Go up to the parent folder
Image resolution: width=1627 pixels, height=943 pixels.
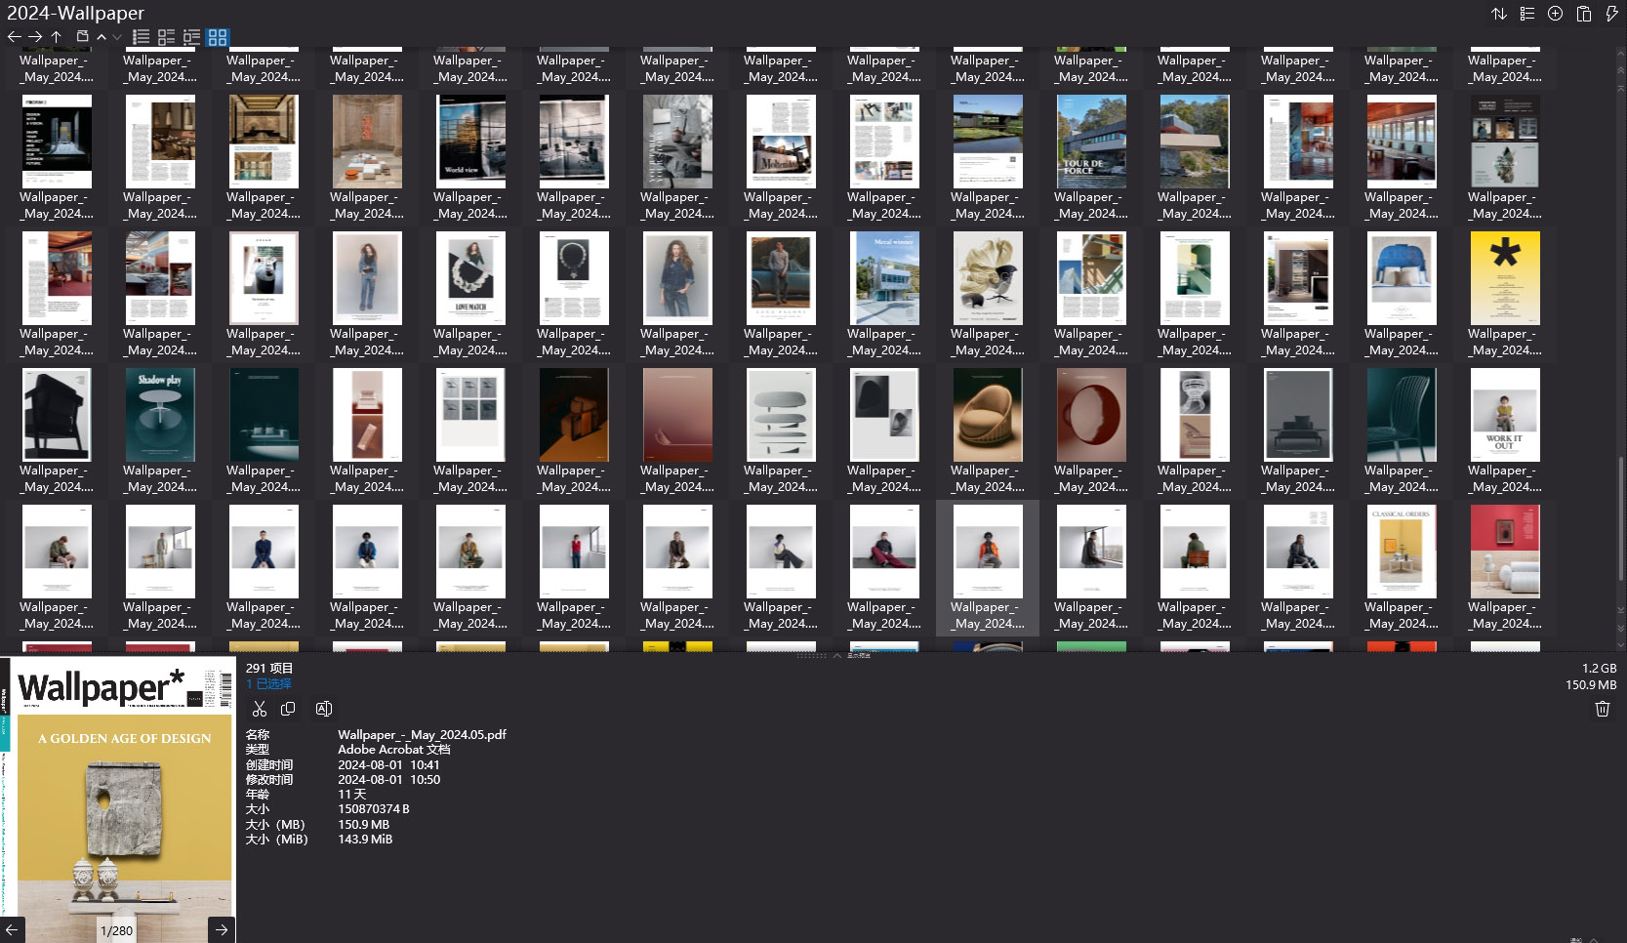coord(57,36)
